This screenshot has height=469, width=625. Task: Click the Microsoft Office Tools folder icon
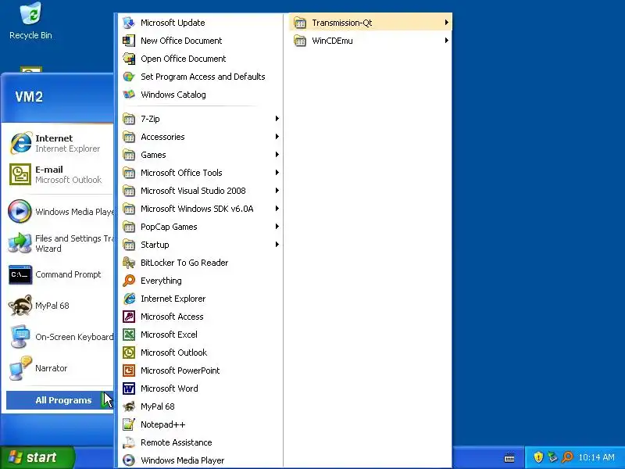pyautogui.click(x=129, y=173)
